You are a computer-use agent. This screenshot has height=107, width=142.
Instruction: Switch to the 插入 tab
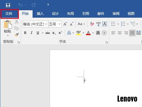pos(40,14)
